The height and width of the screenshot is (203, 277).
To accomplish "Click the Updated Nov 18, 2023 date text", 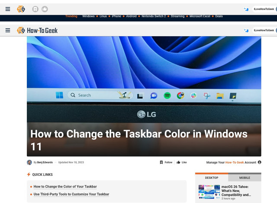I will click(x=71, y=162).
